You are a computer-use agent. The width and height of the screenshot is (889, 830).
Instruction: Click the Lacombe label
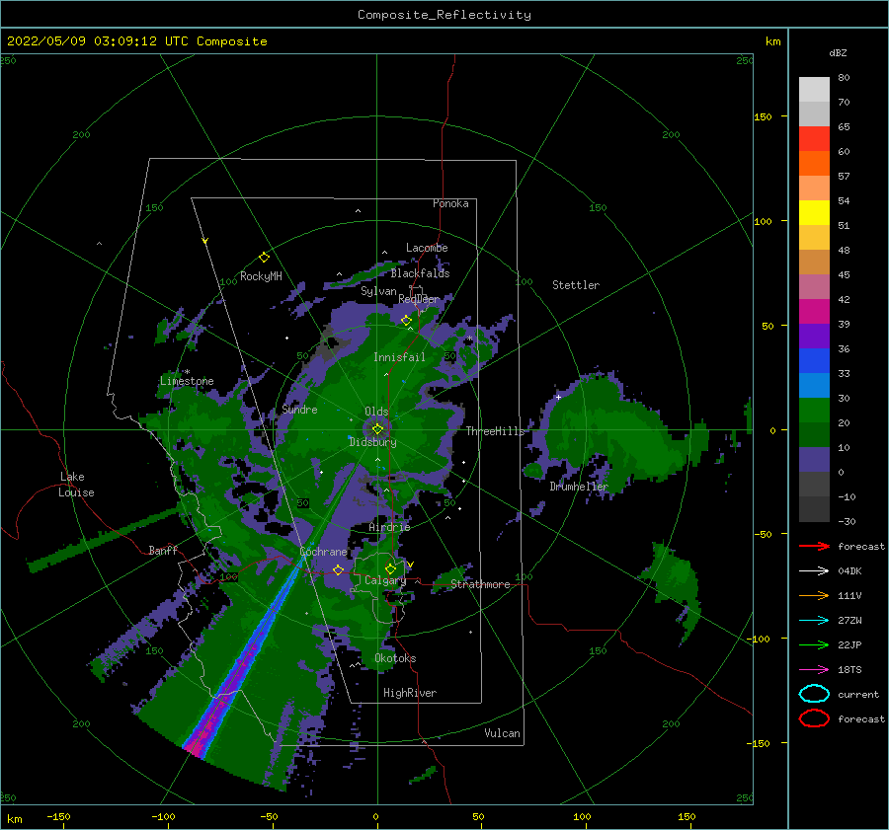click(x=427, y=248)
